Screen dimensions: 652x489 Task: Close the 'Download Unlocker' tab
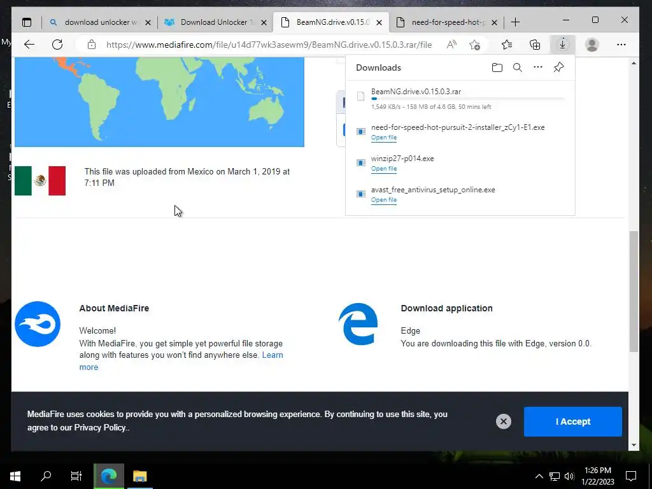coord(264,22)
